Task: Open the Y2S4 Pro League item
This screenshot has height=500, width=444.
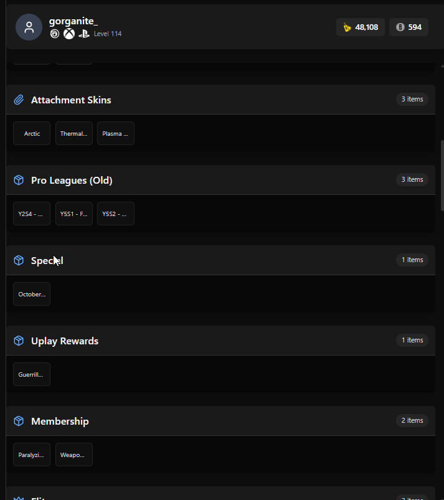Action: (x=32, y=214)
